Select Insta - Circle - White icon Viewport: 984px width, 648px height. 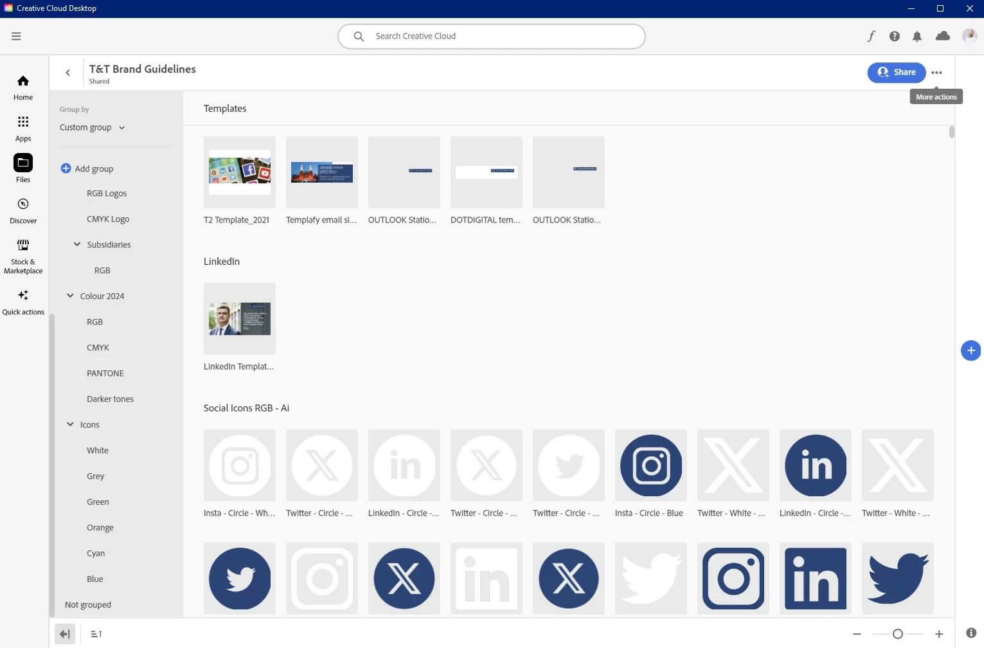[240, 465]
